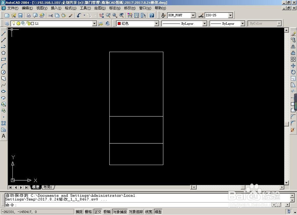Open the 视图(V) menu
Screen dimensions: 297x215
pos(42,8)
